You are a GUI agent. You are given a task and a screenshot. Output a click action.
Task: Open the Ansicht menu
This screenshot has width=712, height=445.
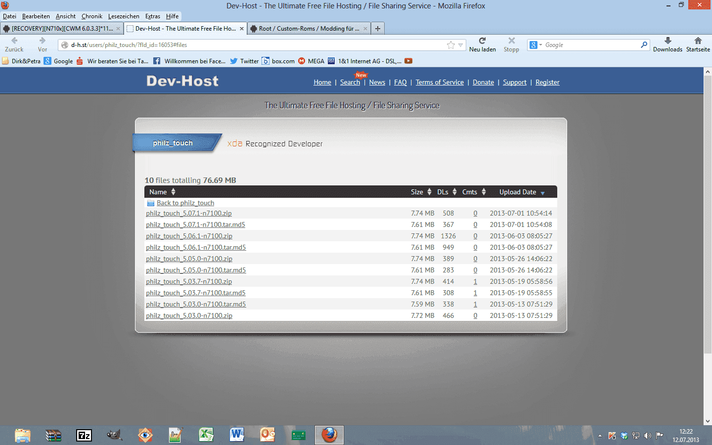[x=66, y=16]
